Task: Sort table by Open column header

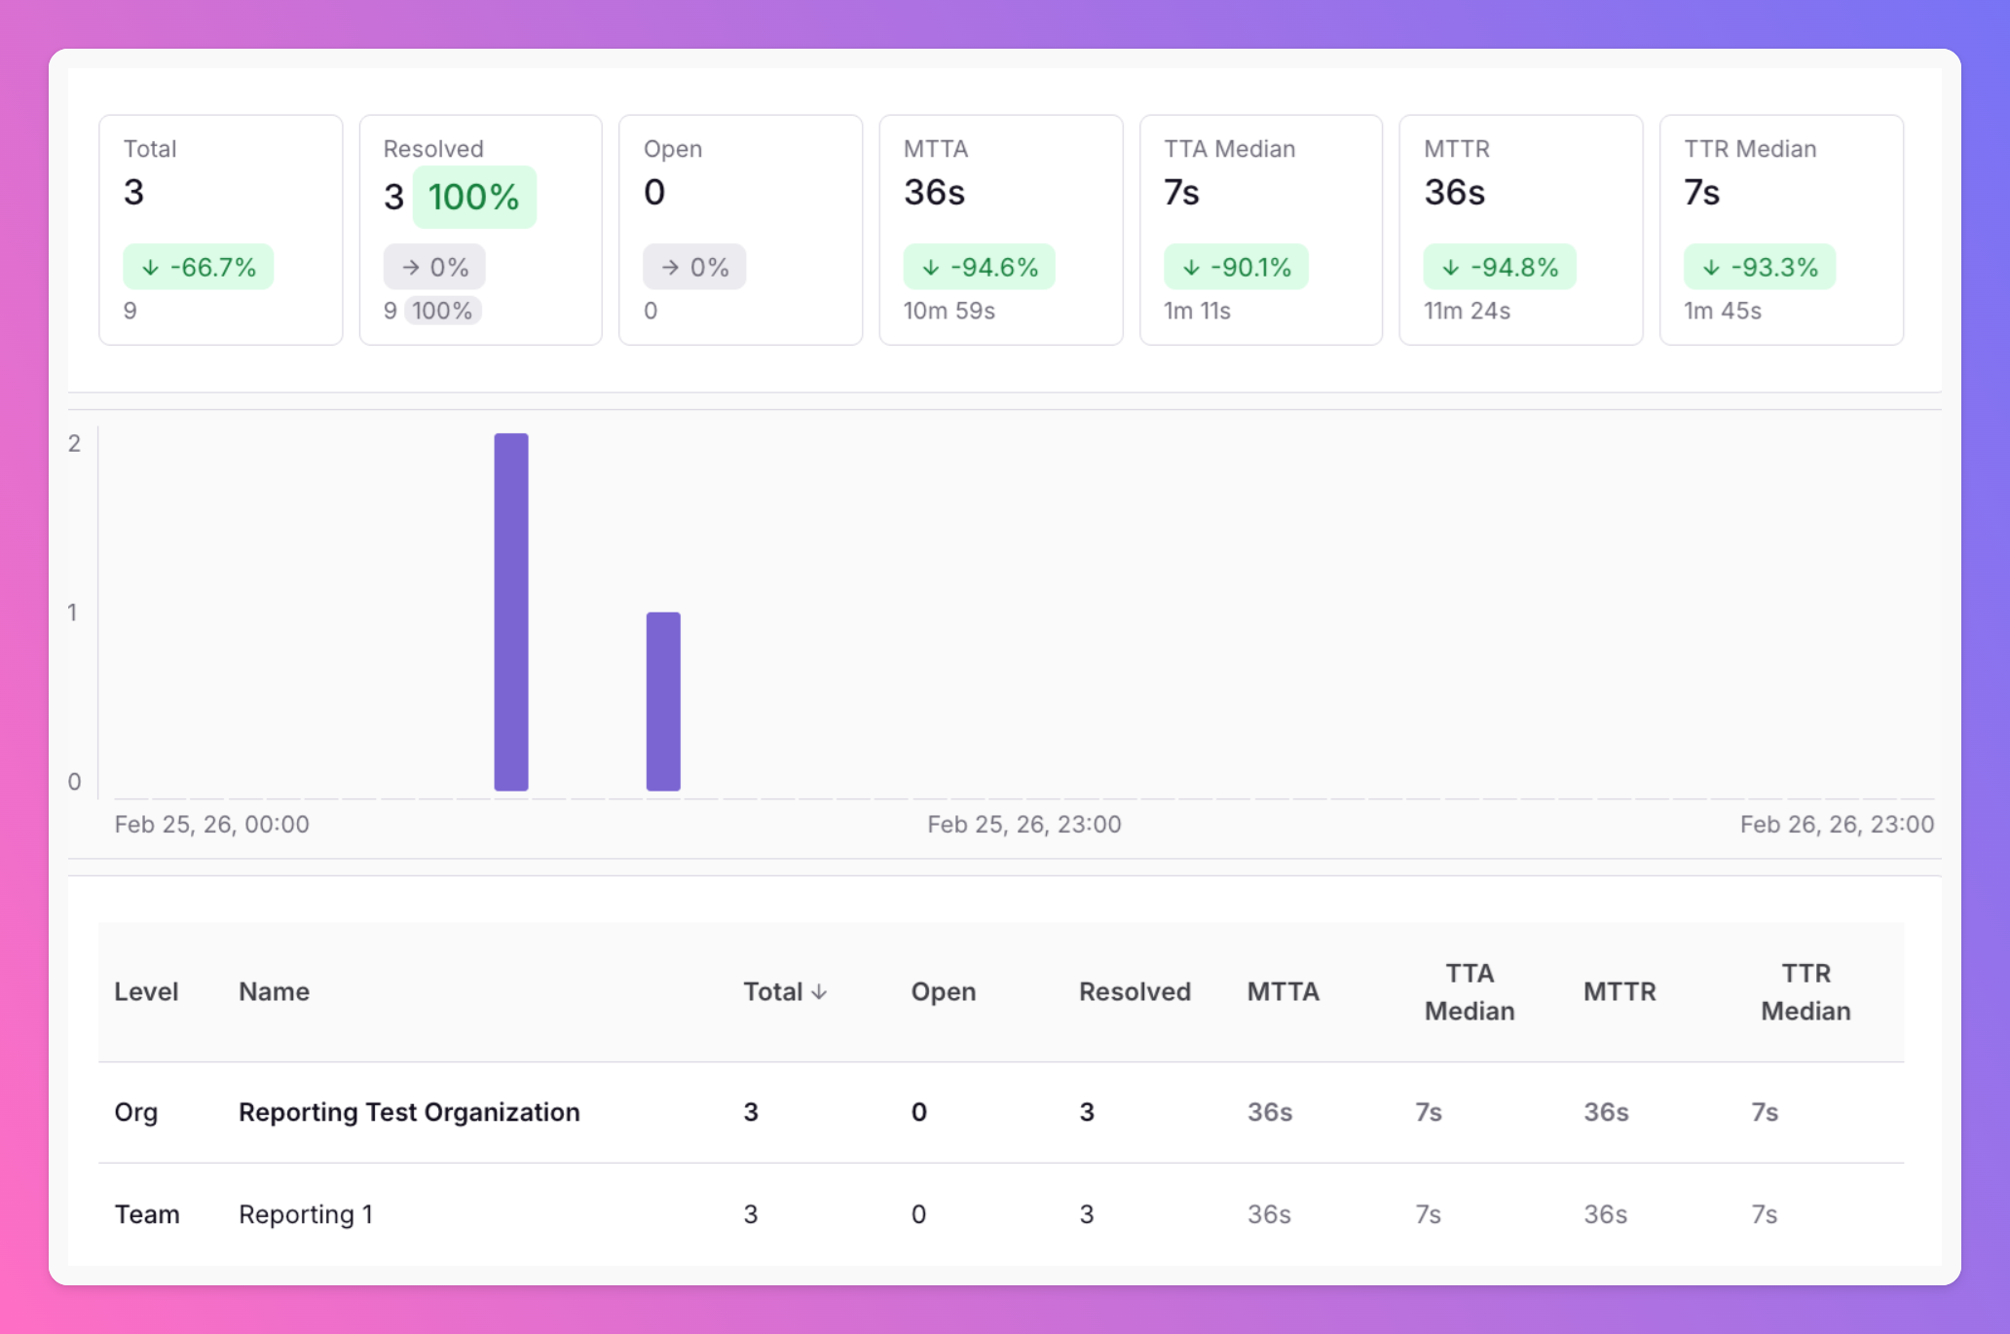Action: coord(943,991)
